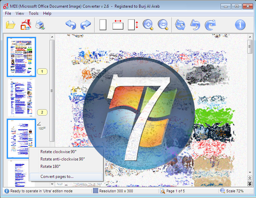Click main view scroll down arrow

[x=250, y=172]
